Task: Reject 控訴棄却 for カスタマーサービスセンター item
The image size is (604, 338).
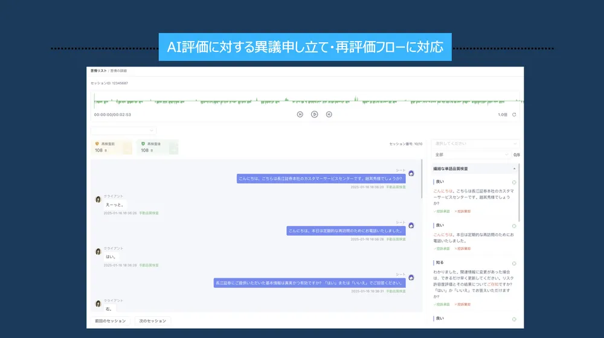Action: point(462,211)
